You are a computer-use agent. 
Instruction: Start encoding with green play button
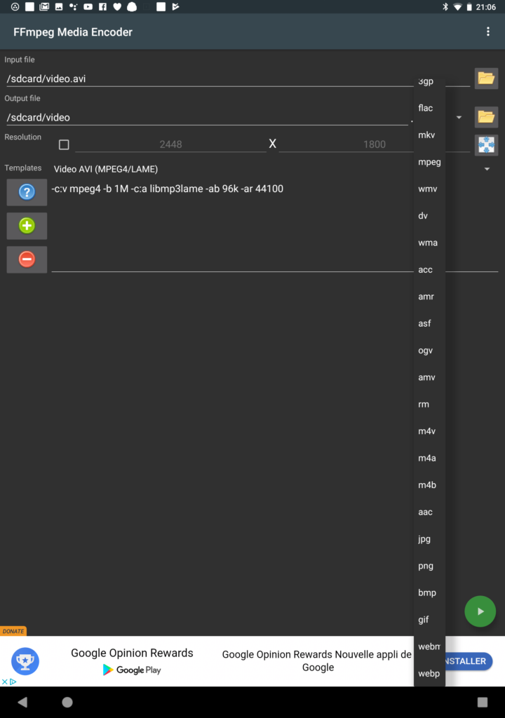pyautogui.click(x=480, y=611)
